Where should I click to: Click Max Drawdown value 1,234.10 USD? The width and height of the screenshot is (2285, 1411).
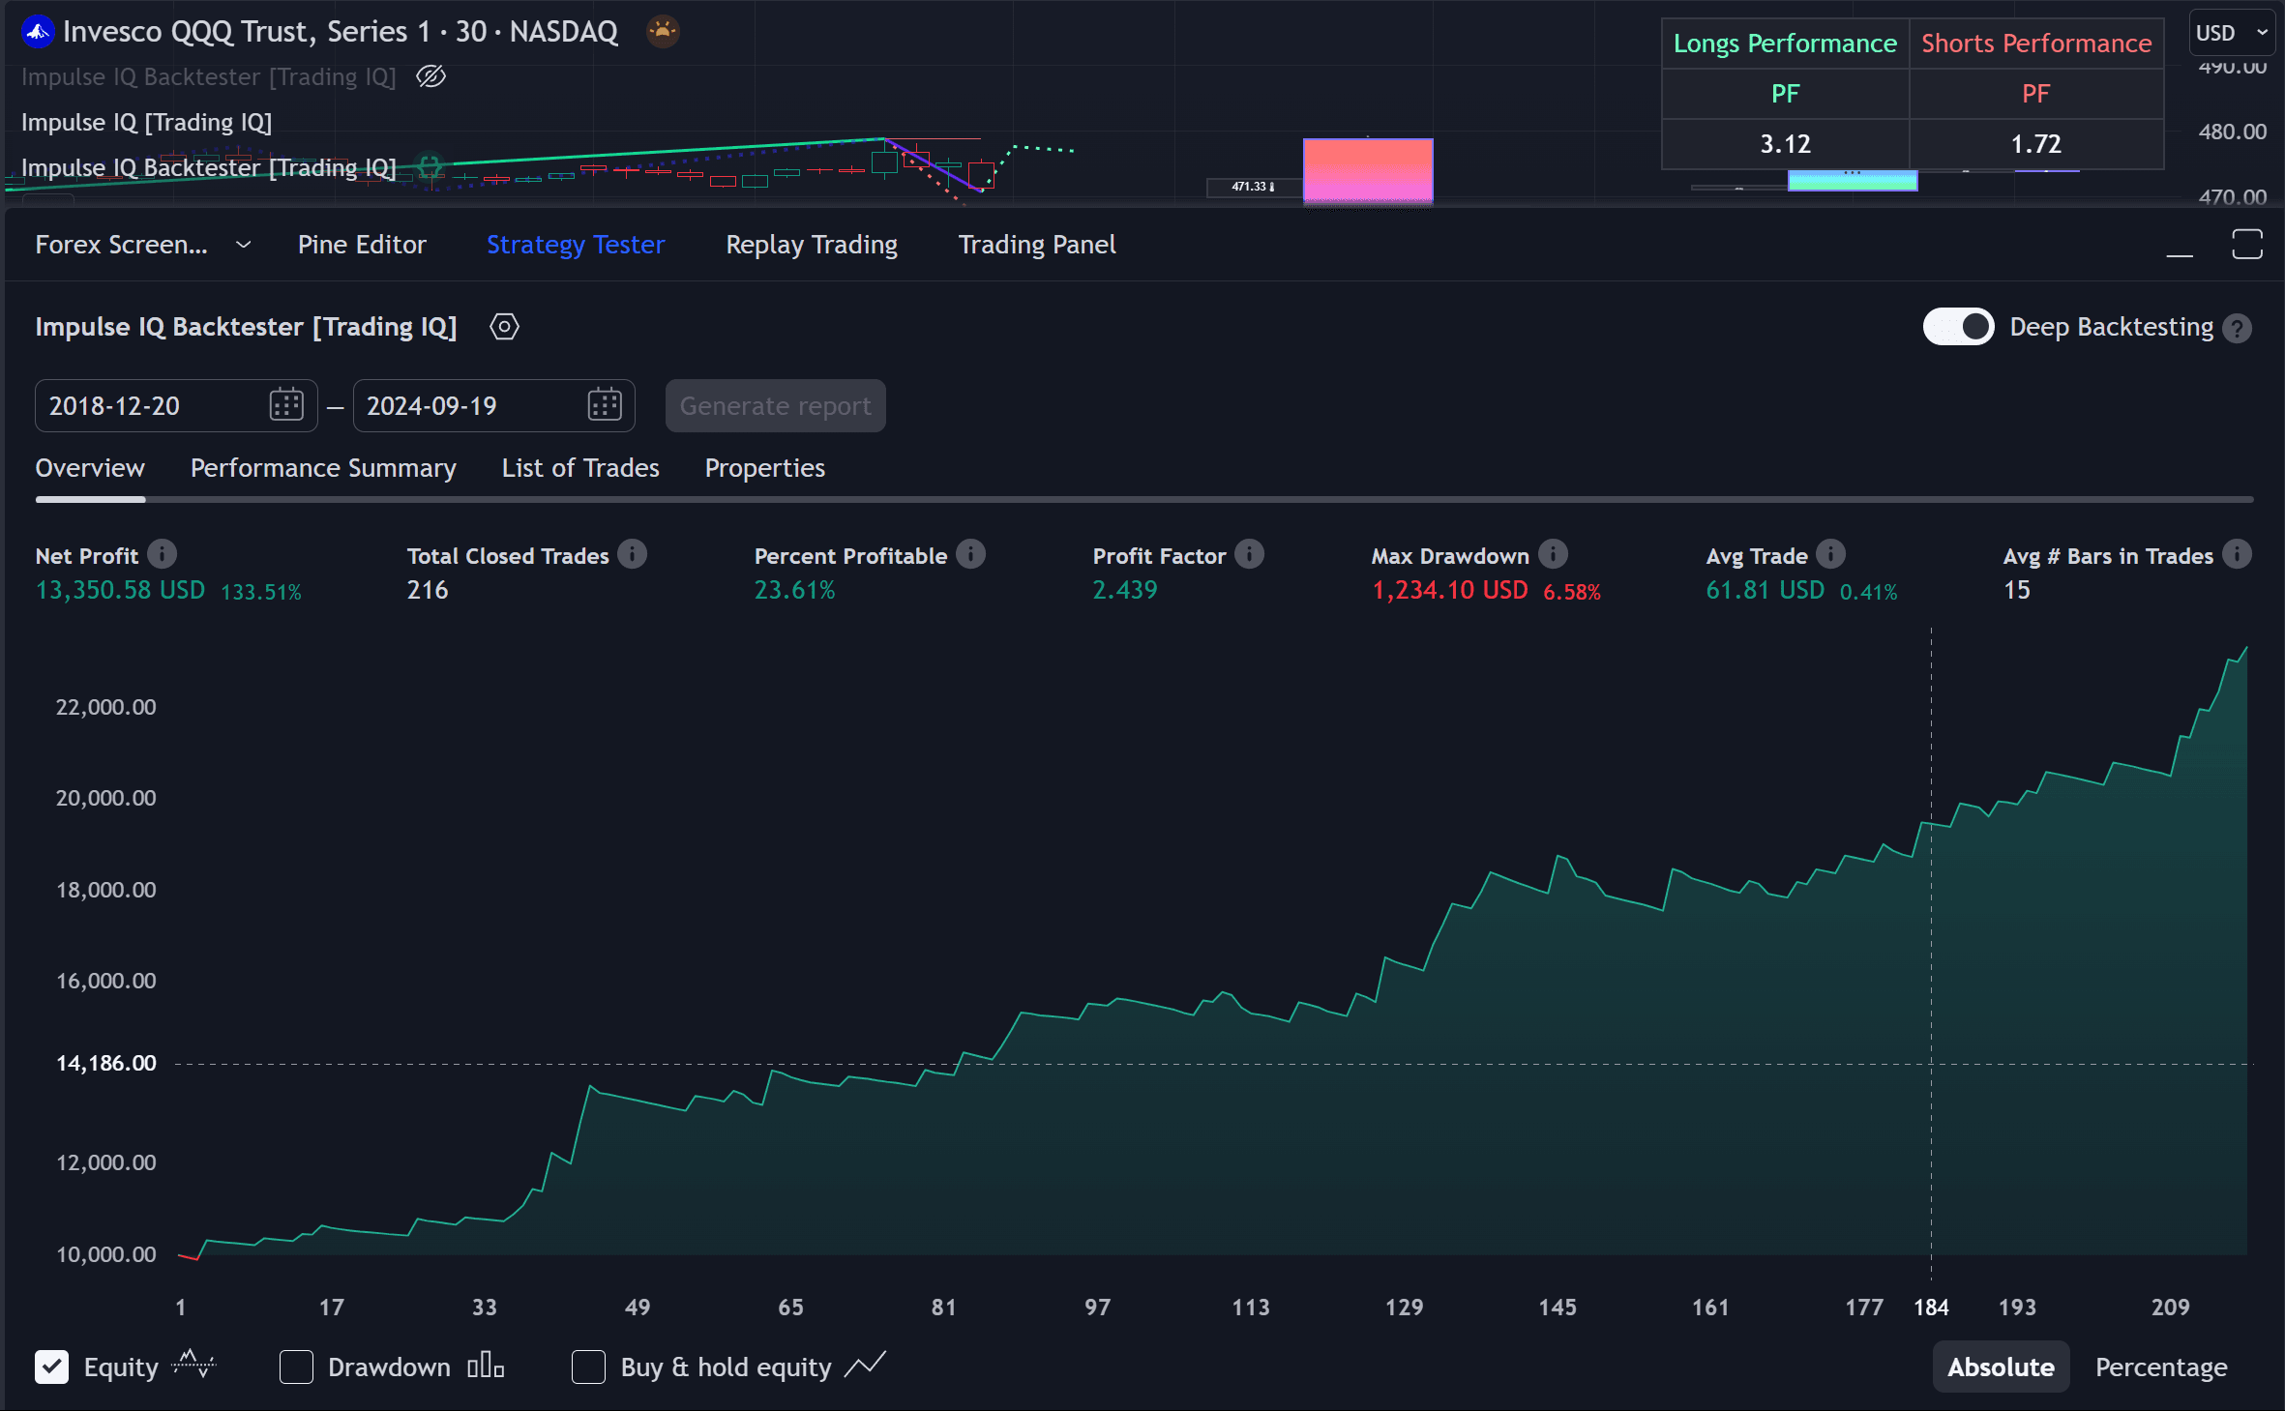(1449, 590)
